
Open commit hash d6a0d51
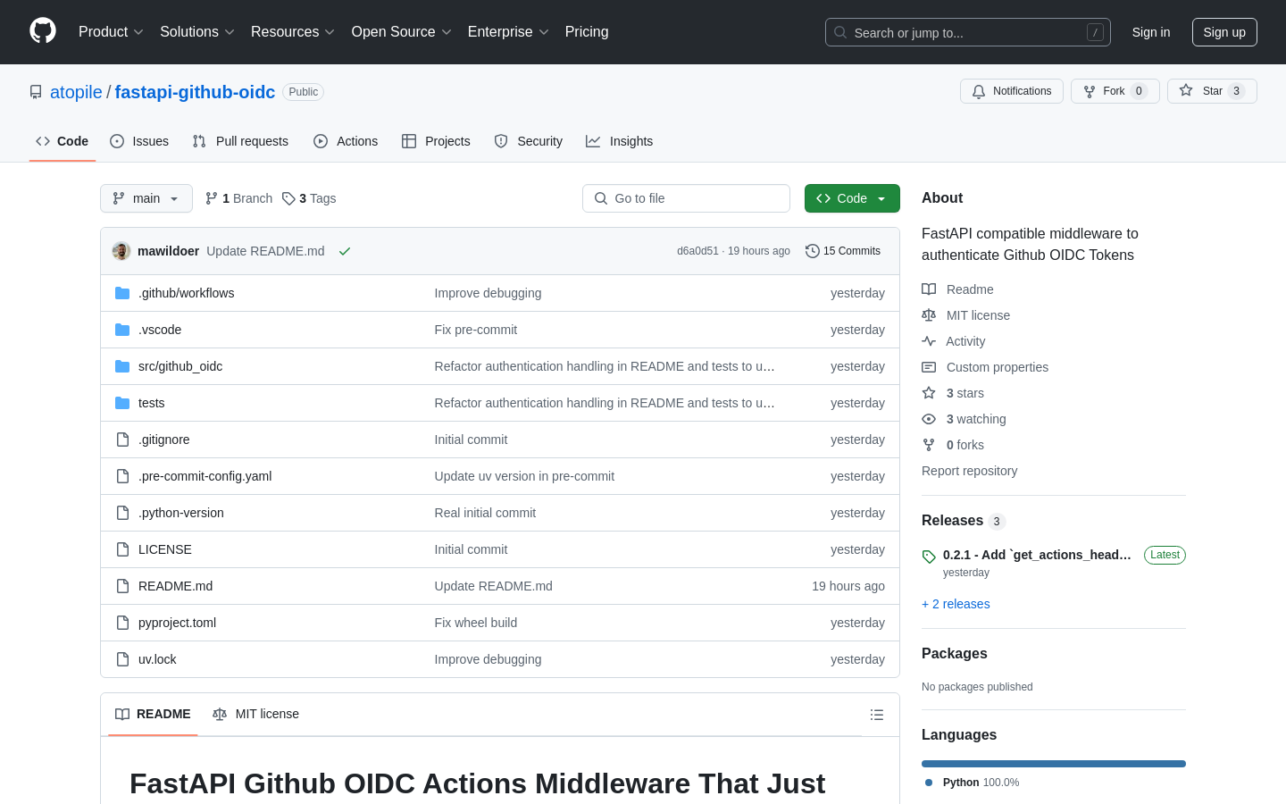pyautogui.click(x=697, y=251)
